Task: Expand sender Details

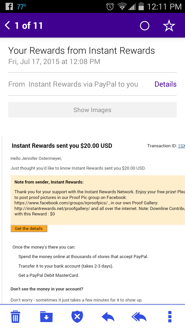Action: click(x=165, y=84)
